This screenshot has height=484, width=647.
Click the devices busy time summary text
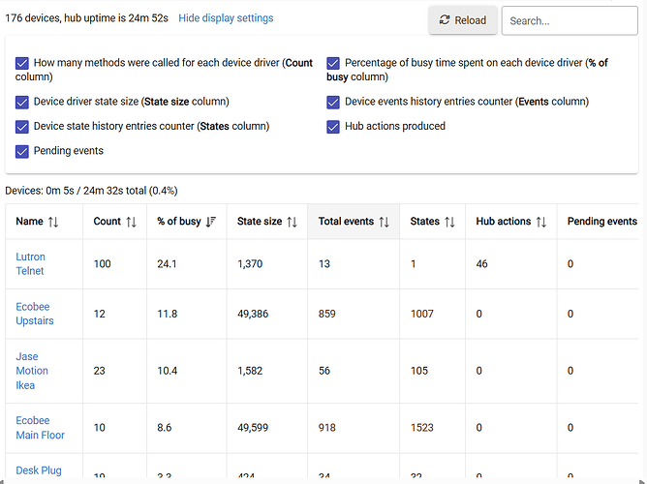pyautogui.click(x=91, y=191)
